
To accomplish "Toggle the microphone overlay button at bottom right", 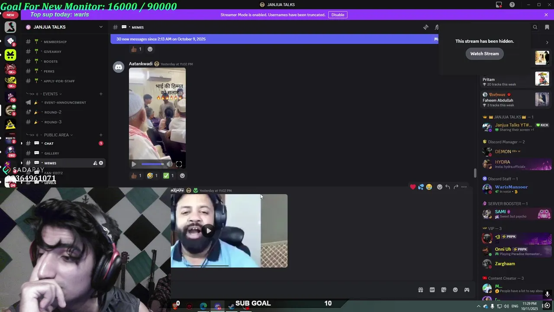I will (548, 294).
